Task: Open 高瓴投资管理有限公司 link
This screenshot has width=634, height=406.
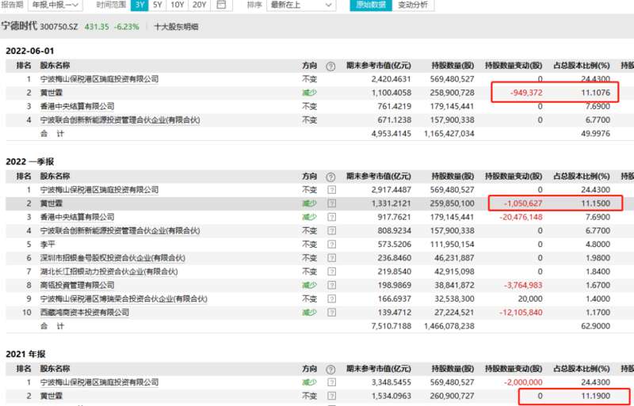Action: [x=77, y=286]
